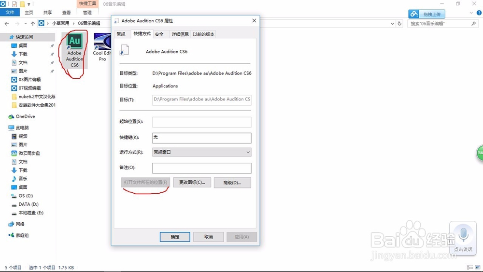
Task: Click the 备注(O) input field
Action: click(202, 168)
